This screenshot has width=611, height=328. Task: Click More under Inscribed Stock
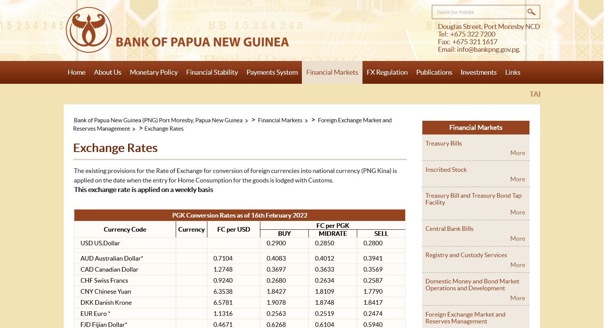click(x=517, y=179)
